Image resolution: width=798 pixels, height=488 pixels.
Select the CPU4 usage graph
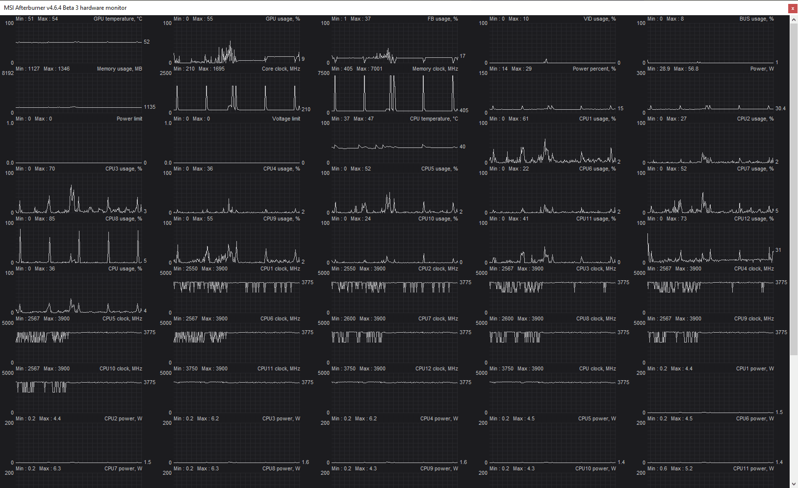pyautogui.click(x=237, y=193)
